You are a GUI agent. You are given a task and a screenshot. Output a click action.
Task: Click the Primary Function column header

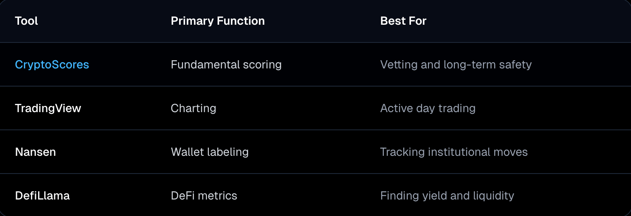(x=218, y=21)
